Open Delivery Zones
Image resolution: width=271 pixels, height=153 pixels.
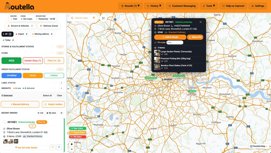[x=49, y=26]
